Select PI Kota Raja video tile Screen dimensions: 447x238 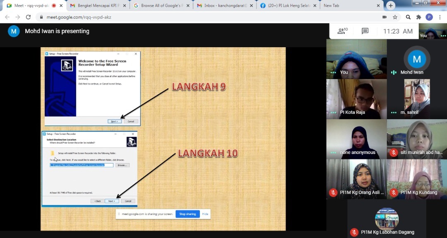point(356,99)
